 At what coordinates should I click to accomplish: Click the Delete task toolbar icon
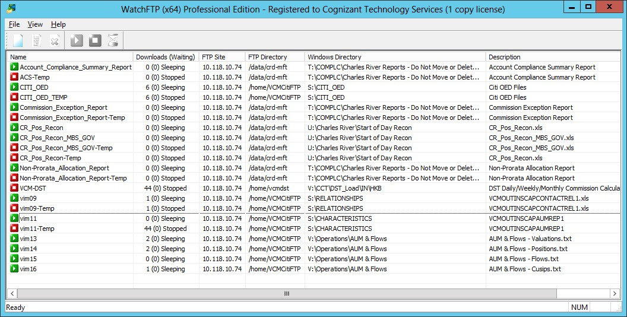(55, 40)
